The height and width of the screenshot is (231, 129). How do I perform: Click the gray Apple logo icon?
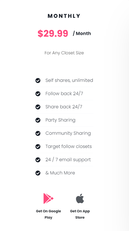pos(80,199)
